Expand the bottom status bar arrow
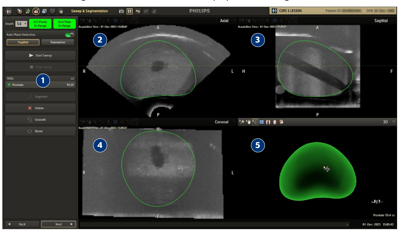This screenshot has width=400, height=236. point(348,224)
